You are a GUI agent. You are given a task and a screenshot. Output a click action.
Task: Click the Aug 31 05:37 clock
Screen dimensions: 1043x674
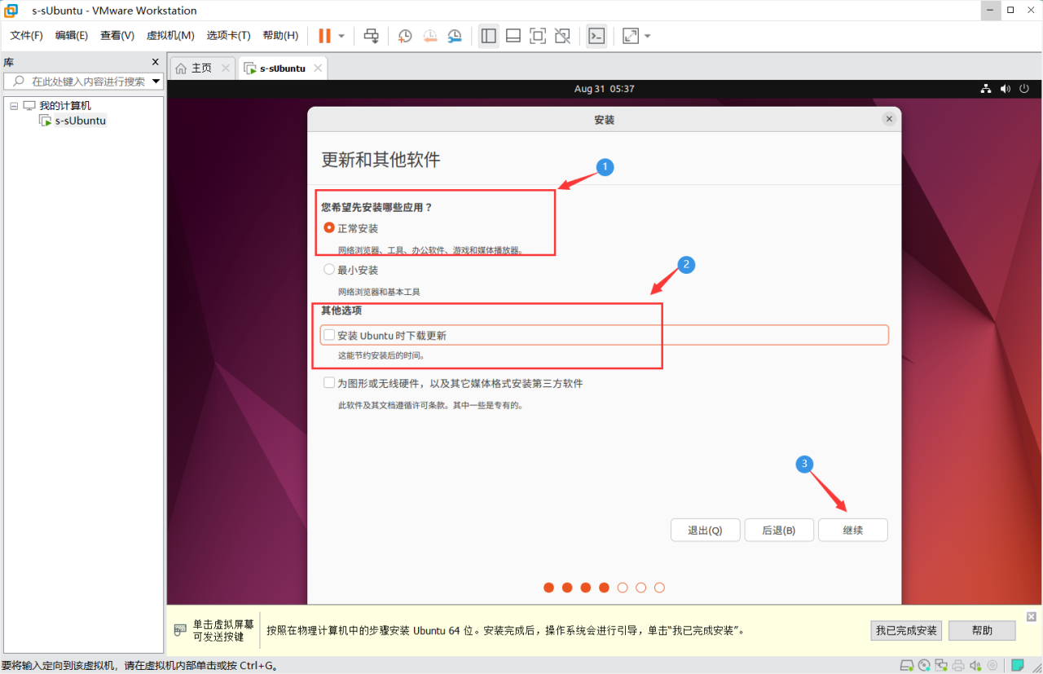click(x=604, y=89)
